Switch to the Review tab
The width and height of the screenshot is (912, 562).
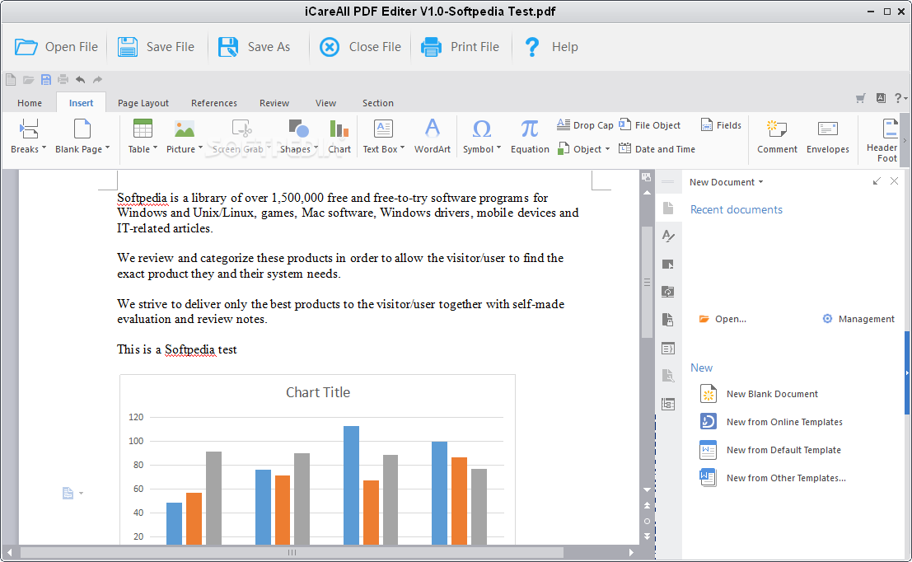tap(274, 103)
